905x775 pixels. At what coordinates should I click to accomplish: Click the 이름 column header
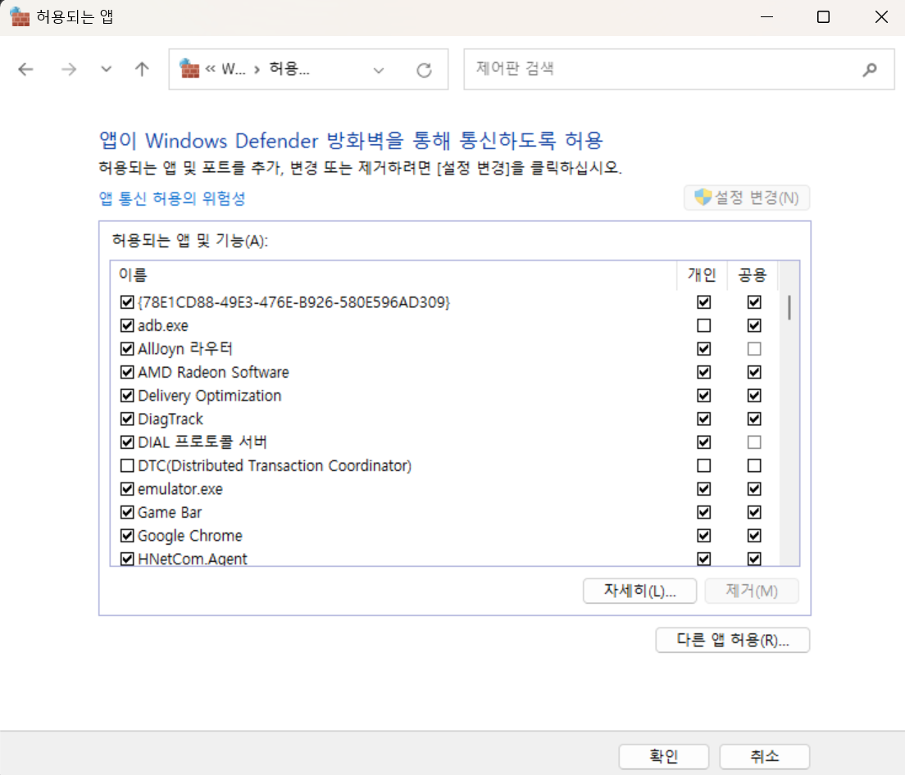coord(393,274)
